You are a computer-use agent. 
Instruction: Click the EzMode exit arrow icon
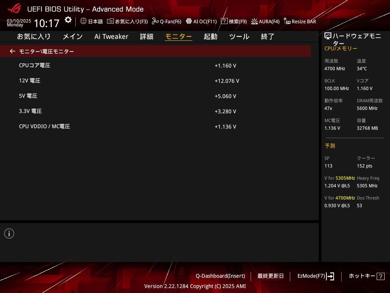(330, 276)
